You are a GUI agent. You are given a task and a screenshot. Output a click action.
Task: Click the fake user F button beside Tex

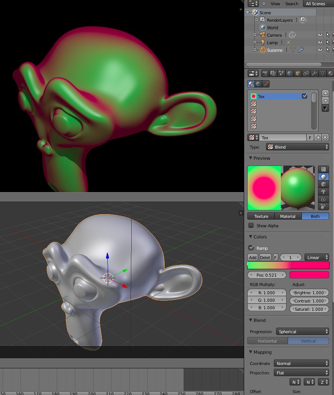pyautogui.click(x=310, y=137)
